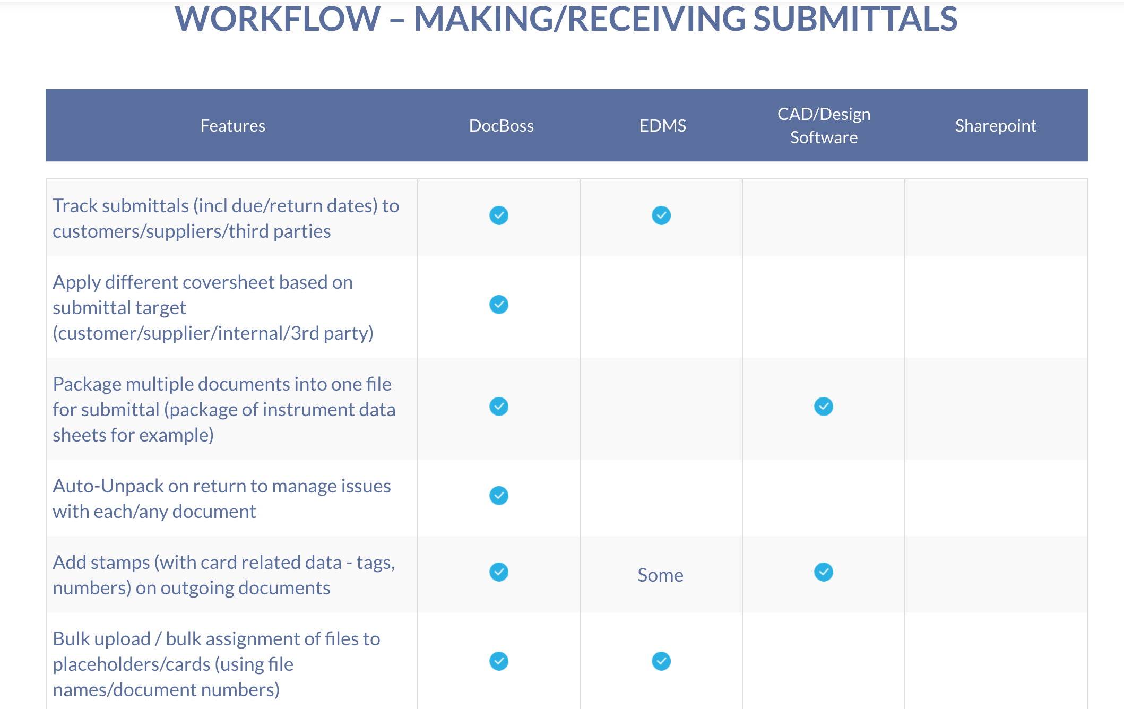Select the EDMS column header

[x=662, y=126]
